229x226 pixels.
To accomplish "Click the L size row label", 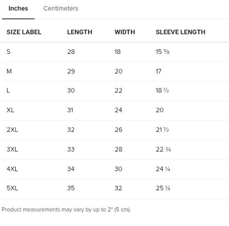I will click(8, 90).
